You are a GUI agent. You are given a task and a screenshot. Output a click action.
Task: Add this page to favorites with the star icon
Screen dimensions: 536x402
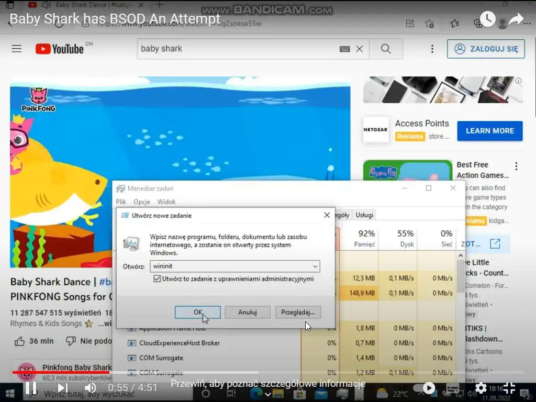click(429, 24)
